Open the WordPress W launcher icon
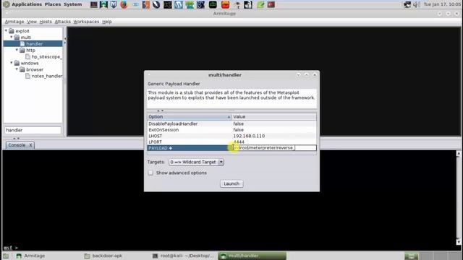463x260 pixels. pyautogui.click(x=179, y=4)
